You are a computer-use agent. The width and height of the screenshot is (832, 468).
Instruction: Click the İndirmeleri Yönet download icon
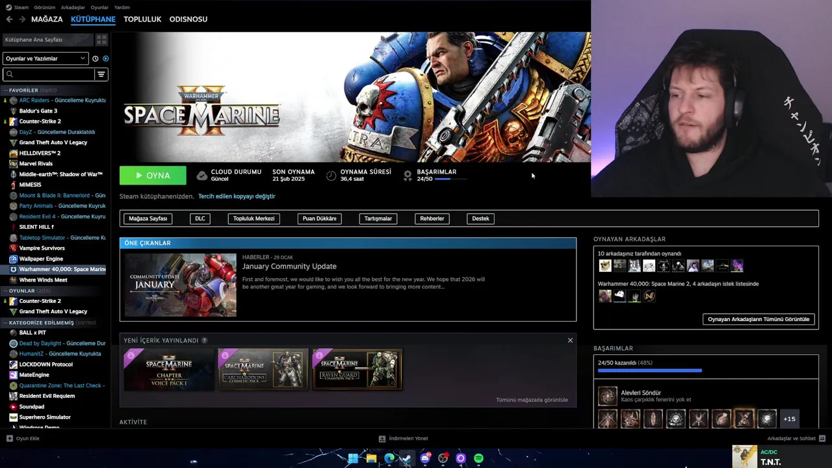[x=382, y=438]
